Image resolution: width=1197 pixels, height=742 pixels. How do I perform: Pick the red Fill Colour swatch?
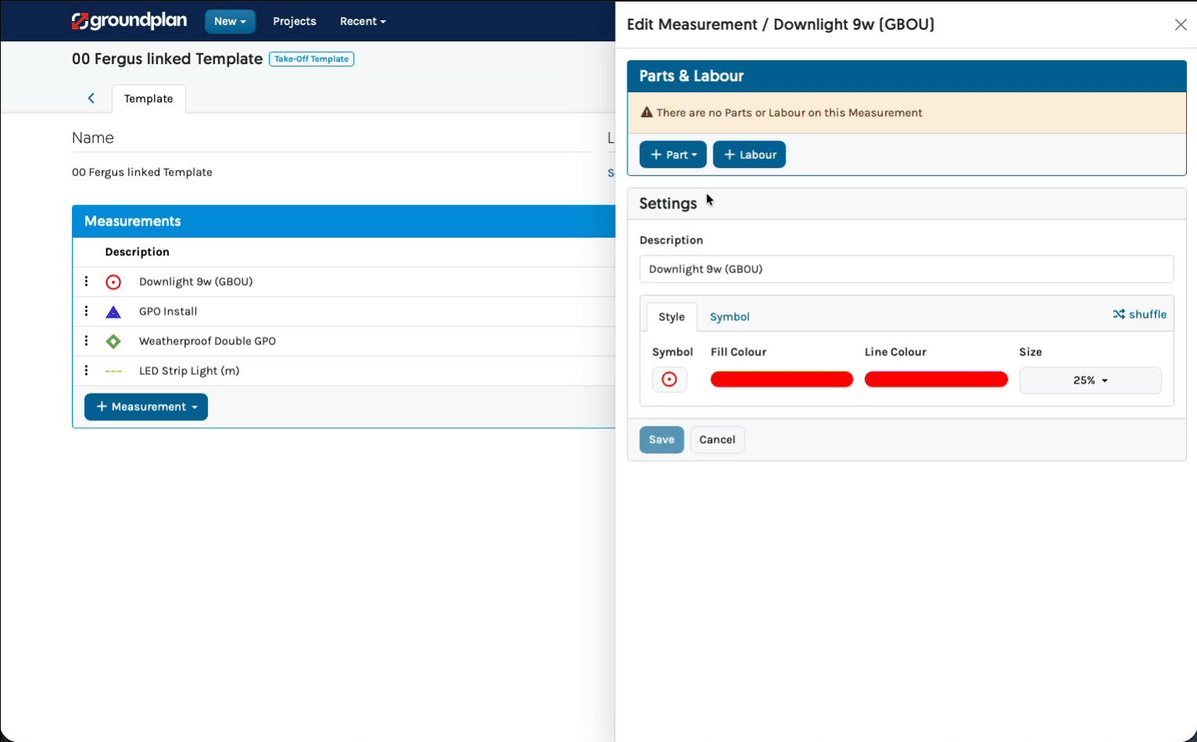[x=781, y=380]
